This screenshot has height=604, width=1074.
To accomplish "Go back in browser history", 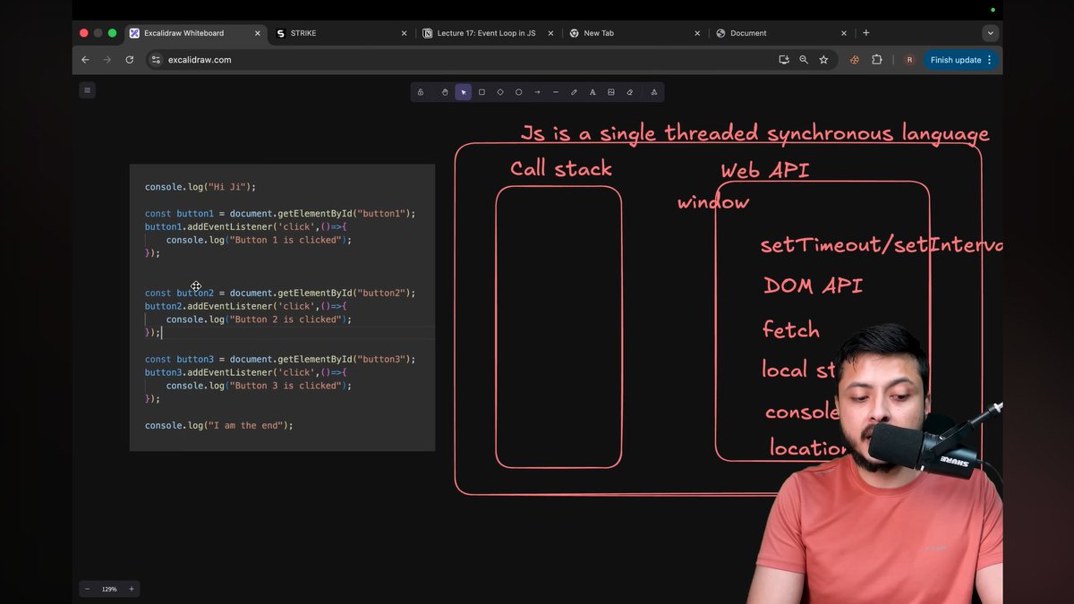I will coord(85,60).
